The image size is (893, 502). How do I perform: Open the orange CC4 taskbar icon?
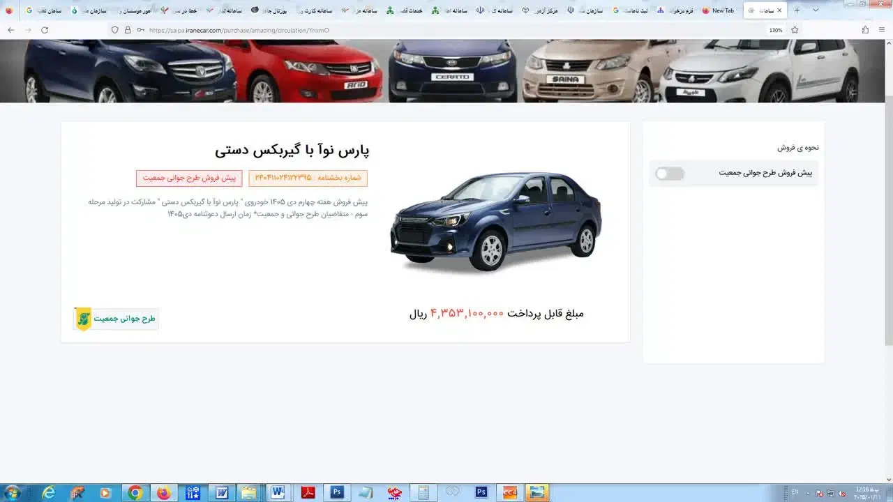509,493
